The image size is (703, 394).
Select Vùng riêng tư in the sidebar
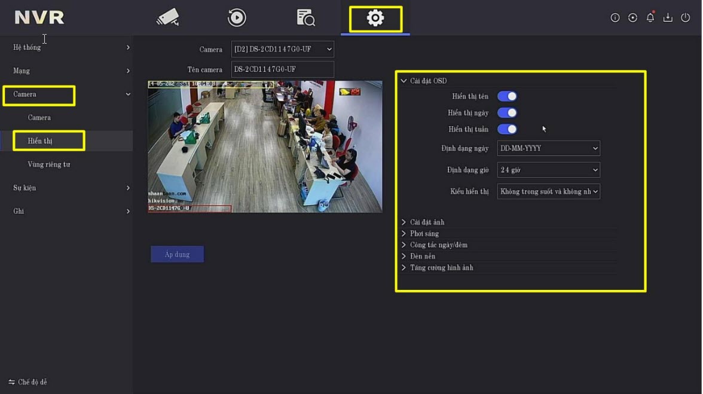tap(49, 164)
